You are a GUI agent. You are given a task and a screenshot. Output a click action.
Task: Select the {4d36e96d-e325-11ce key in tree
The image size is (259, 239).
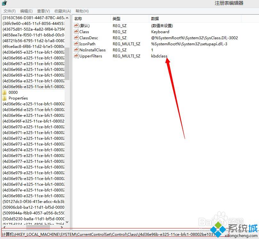tap(33, 110)
